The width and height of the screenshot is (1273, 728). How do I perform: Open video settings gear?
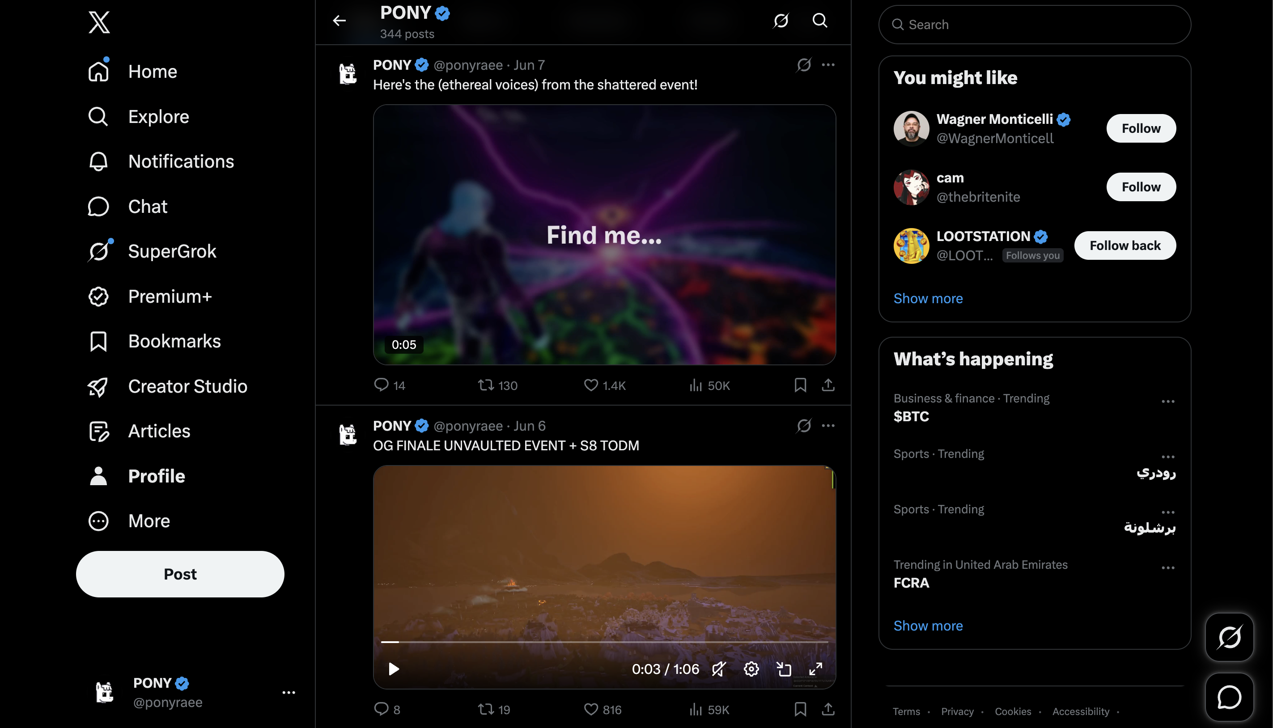[751, 669]
